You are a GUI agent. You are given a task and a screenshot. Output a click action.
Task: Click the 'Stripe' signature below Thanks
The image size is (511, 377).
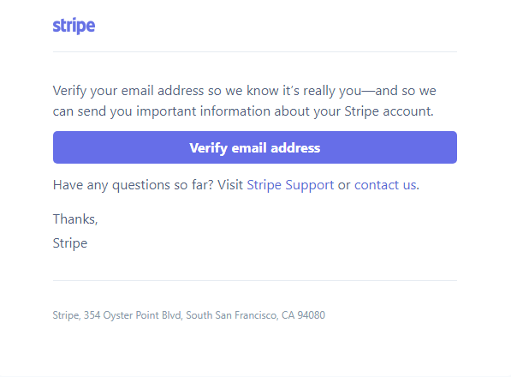70,243
